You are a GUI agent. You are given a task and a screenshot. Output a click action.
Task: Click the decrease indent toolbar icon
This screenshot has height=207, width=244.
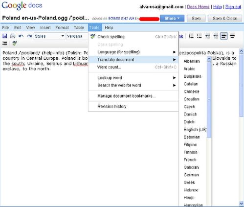(207, 36)
